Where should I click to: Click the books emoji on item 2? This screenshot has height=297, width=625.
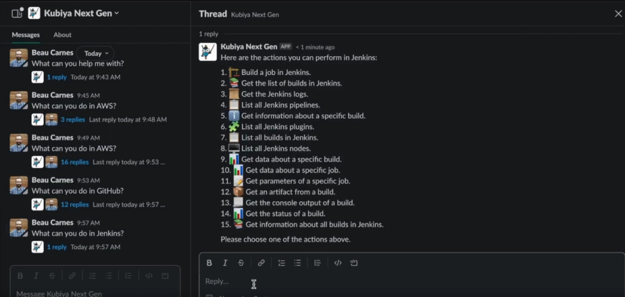coord(234,83)
